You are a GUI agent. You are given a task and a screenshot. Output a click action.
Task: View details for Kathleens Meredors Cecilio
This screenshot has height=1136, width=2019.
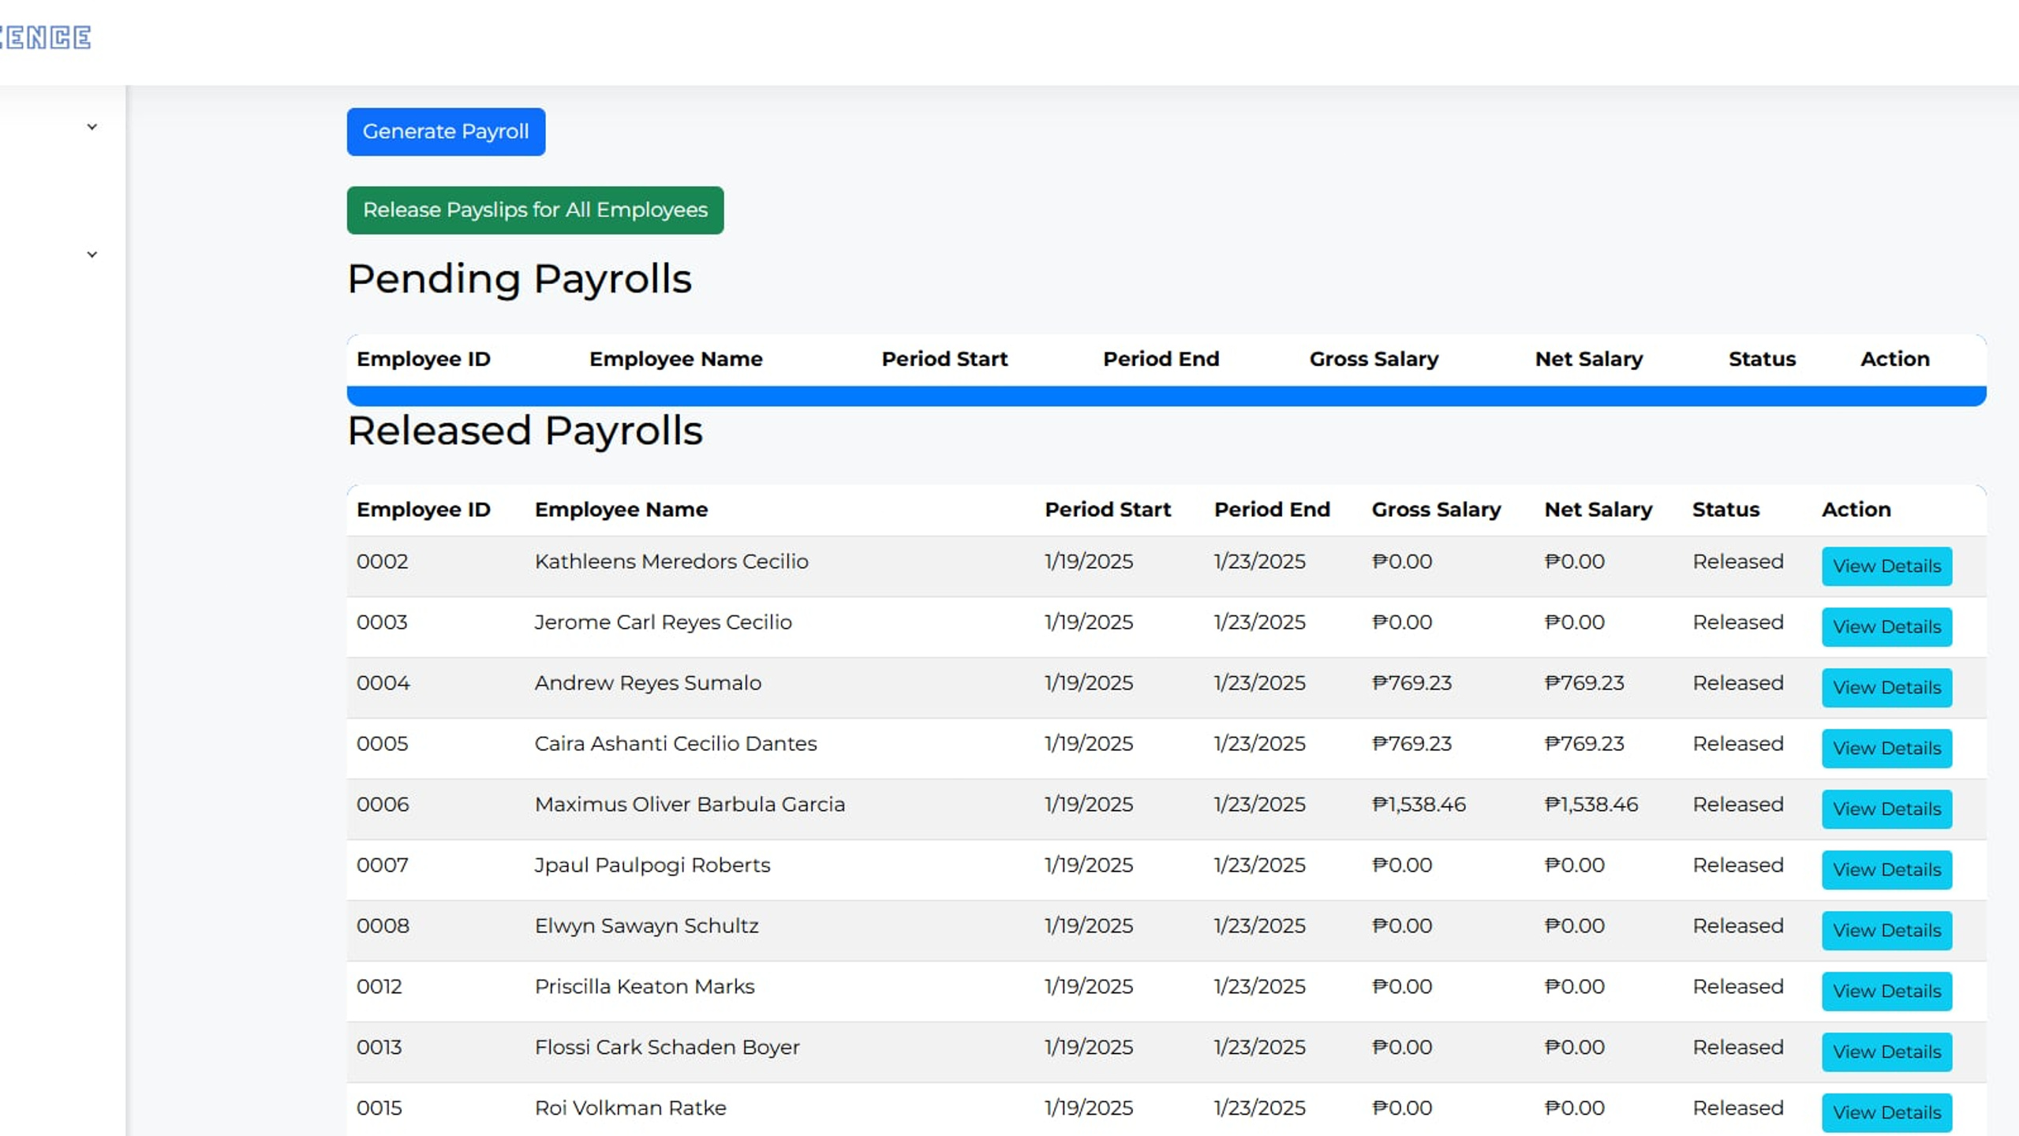pos(1886,566)
